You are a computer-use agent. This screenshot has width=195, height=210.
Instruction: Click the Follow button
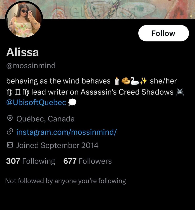[164, 33]
